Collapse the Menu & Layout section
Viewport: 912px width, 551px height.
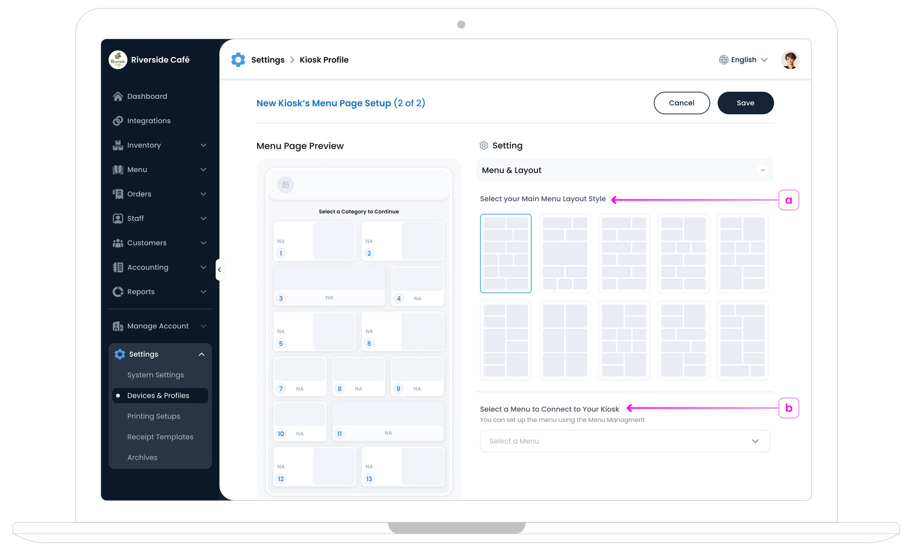point(762,170)
